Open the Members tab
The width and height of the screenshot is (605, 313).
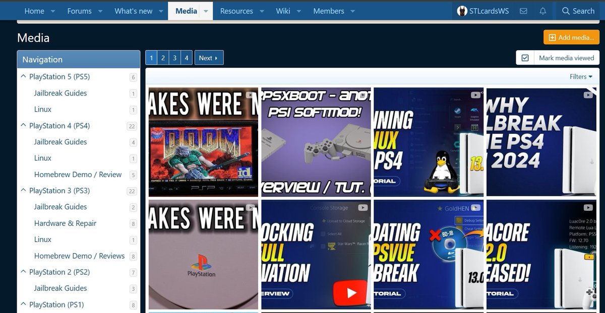(x=329, y=11)
